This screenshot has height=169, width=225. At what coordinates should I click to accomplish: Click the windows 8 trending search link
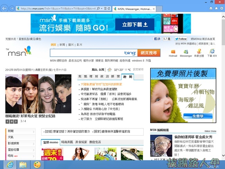[138, 61]
